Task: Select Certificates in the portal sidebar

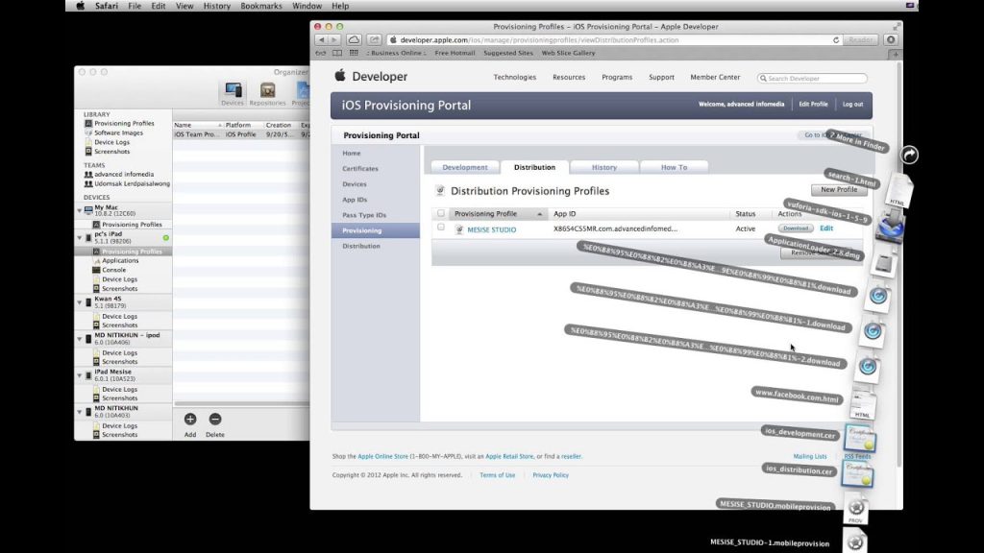Action: (x=360, y=169)
